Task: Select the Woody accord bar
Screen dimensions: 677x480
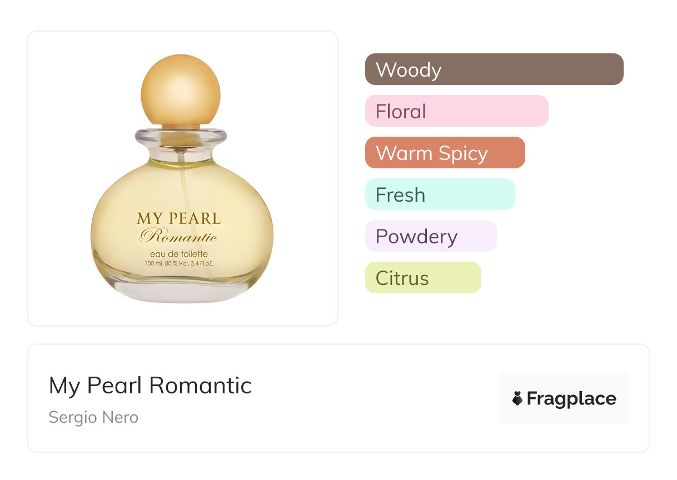Action: [x=494, y=69]
